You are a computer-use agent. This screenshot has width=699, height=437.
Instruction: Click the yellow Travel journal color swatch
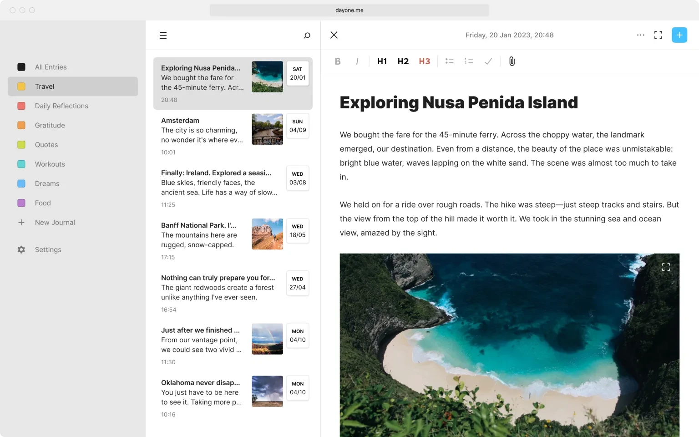click(21, 86)
